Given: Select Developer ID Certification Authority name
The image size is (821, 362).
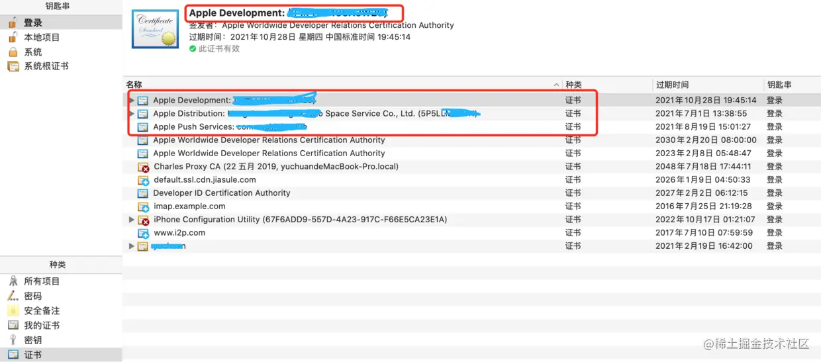Looking at the screenshot, I should tap(222, 193).
